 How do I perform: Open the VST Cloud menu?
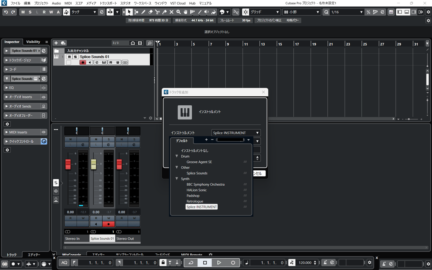coord(178,3)
